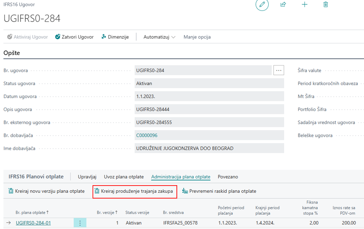Click the Br. verzije cell 1

117,223
